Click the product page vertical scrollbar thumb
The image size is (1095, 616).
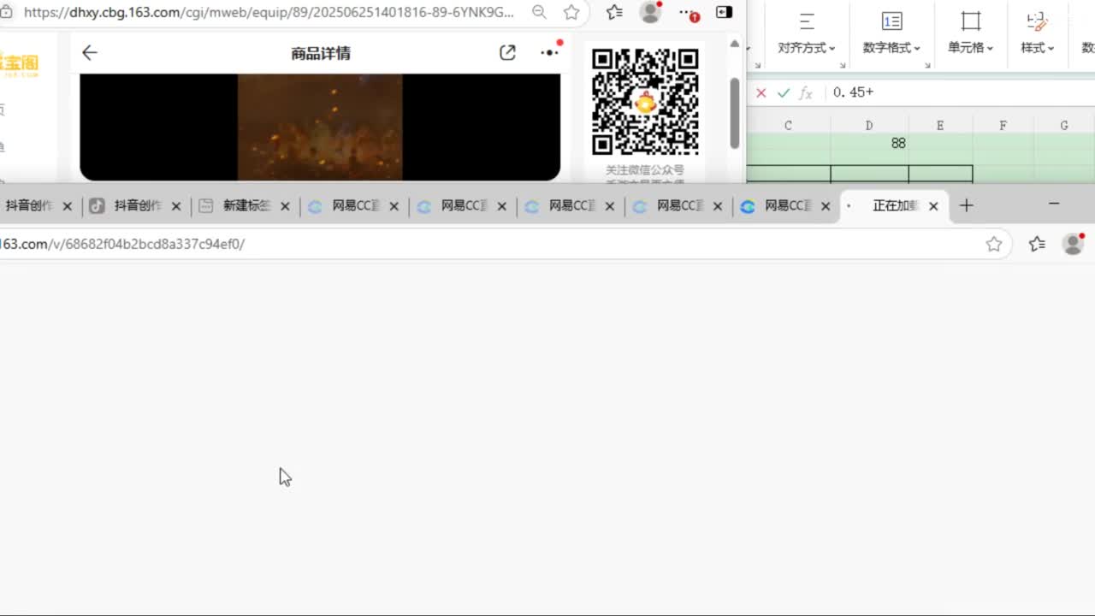734,113
